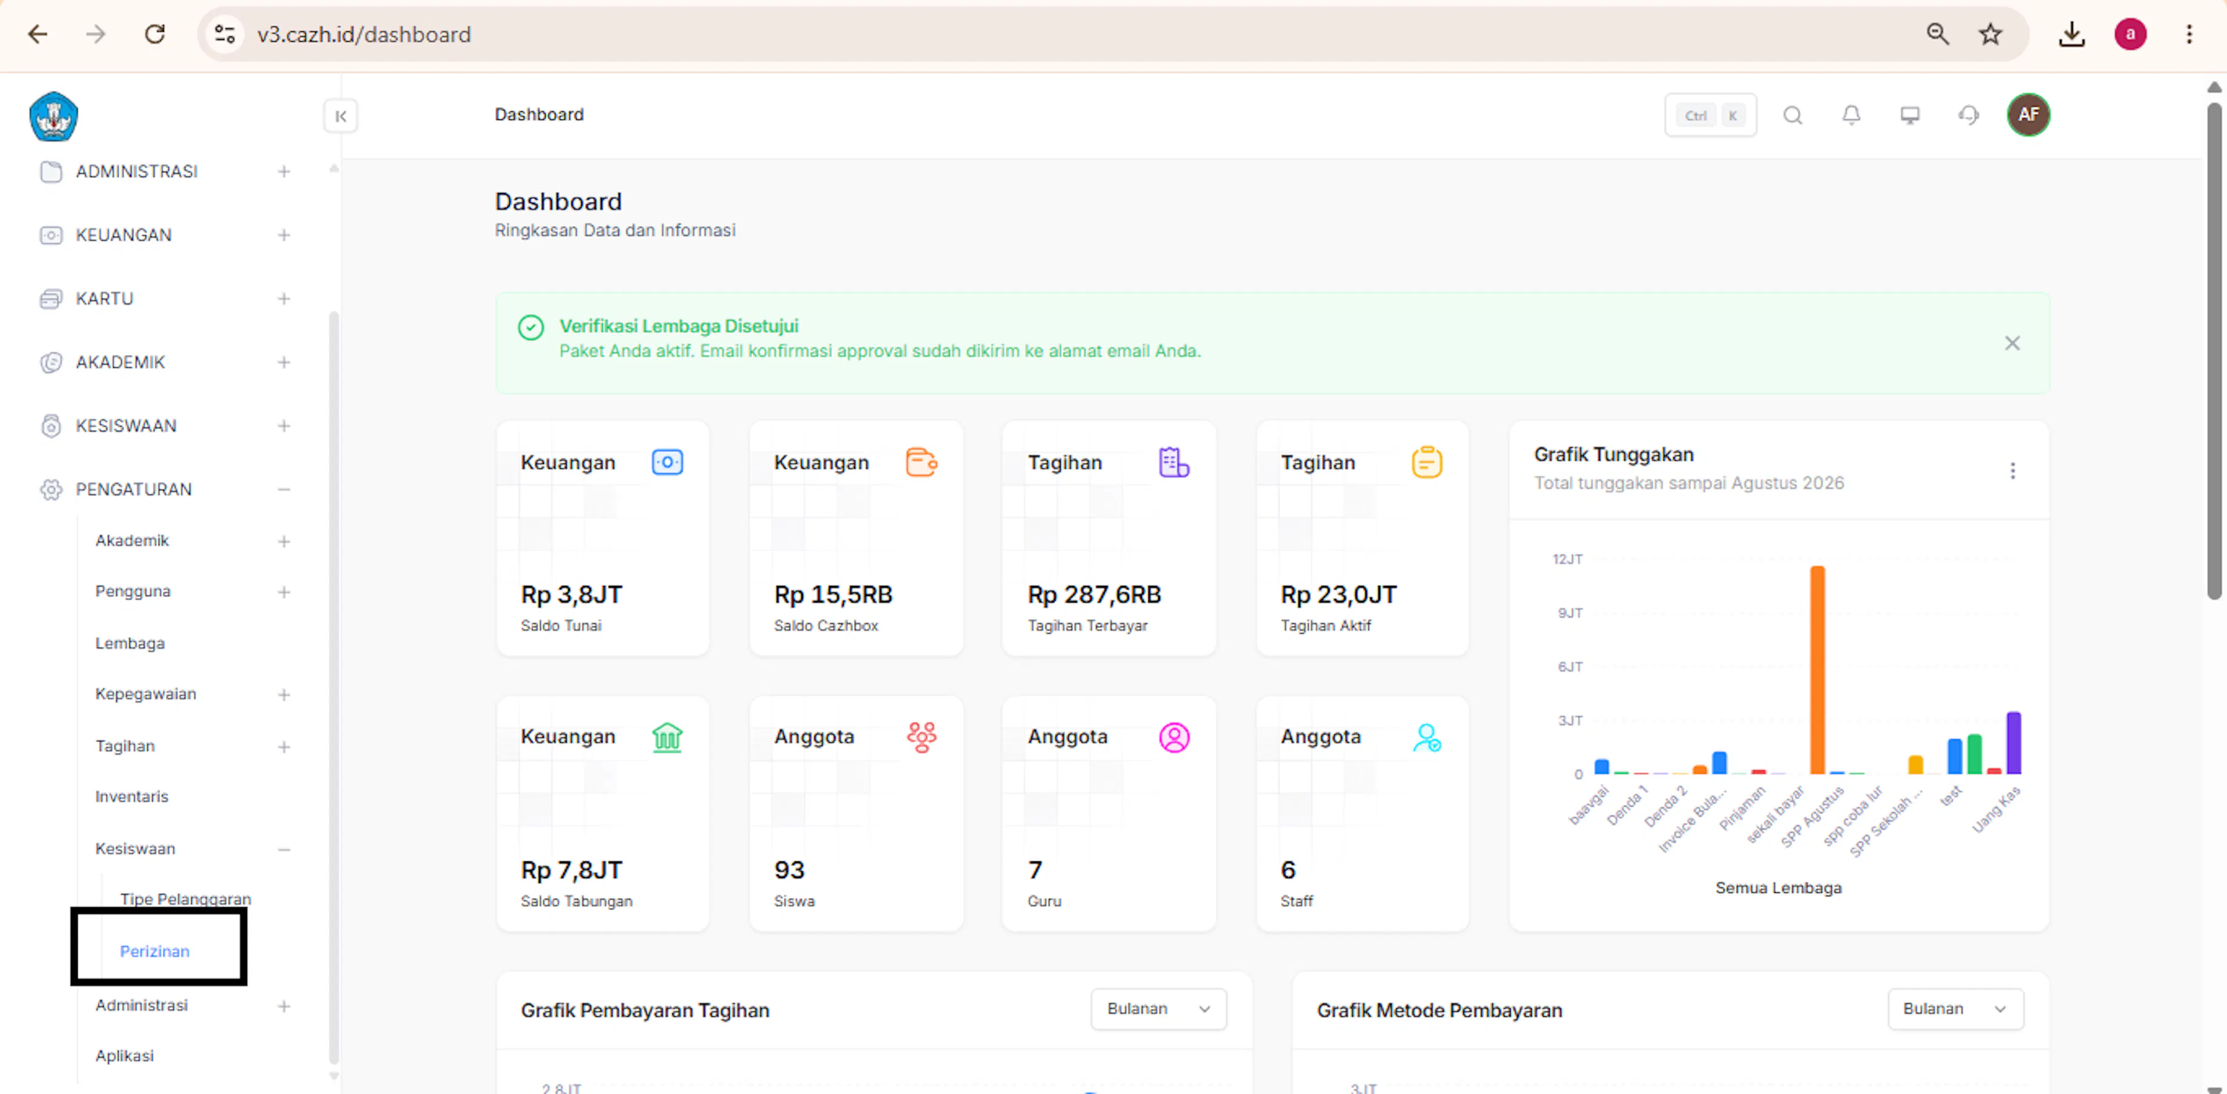Expand the Tagihan settings submenu
The width and height of the screenshot is (2227, 1094).
click(284, 747)
